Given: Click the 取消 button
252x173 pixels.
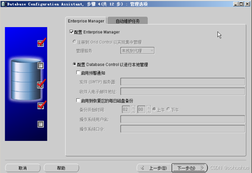Looking at the screenshot, I should click(22, 168).
